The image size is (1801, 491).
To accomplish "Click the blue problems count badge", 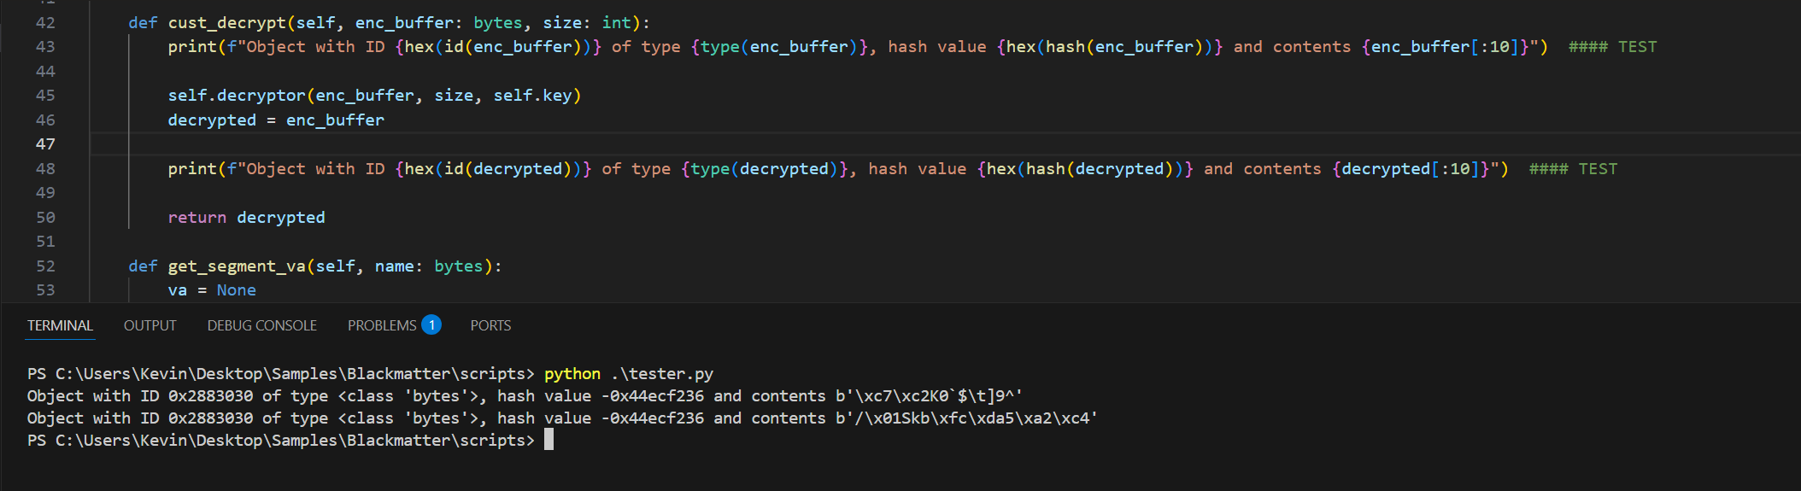I will [x=431, y=324].
